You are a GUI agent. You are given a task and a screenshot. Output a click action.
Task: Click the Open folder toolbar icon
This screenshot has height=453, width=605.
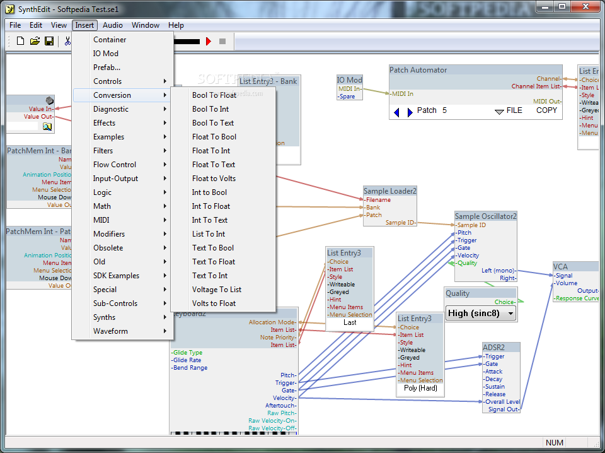pyautogui.click(x=35, y=41)
